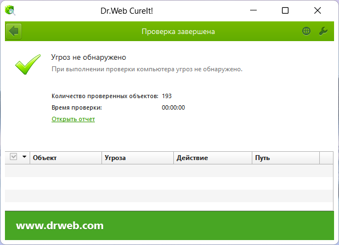Close the Dr.Web CureIt! window
339x245 pixels.
coord(318,10)
